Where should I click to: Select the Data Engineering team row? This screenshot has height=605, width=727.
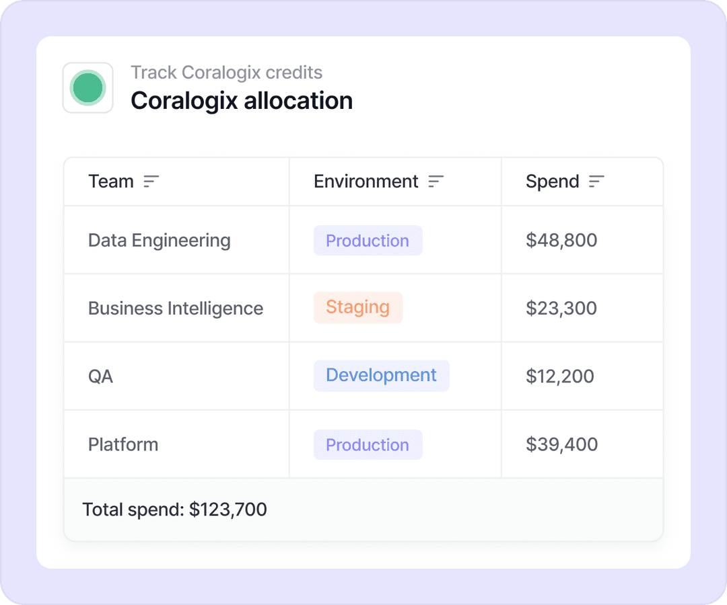pos(159,241)
